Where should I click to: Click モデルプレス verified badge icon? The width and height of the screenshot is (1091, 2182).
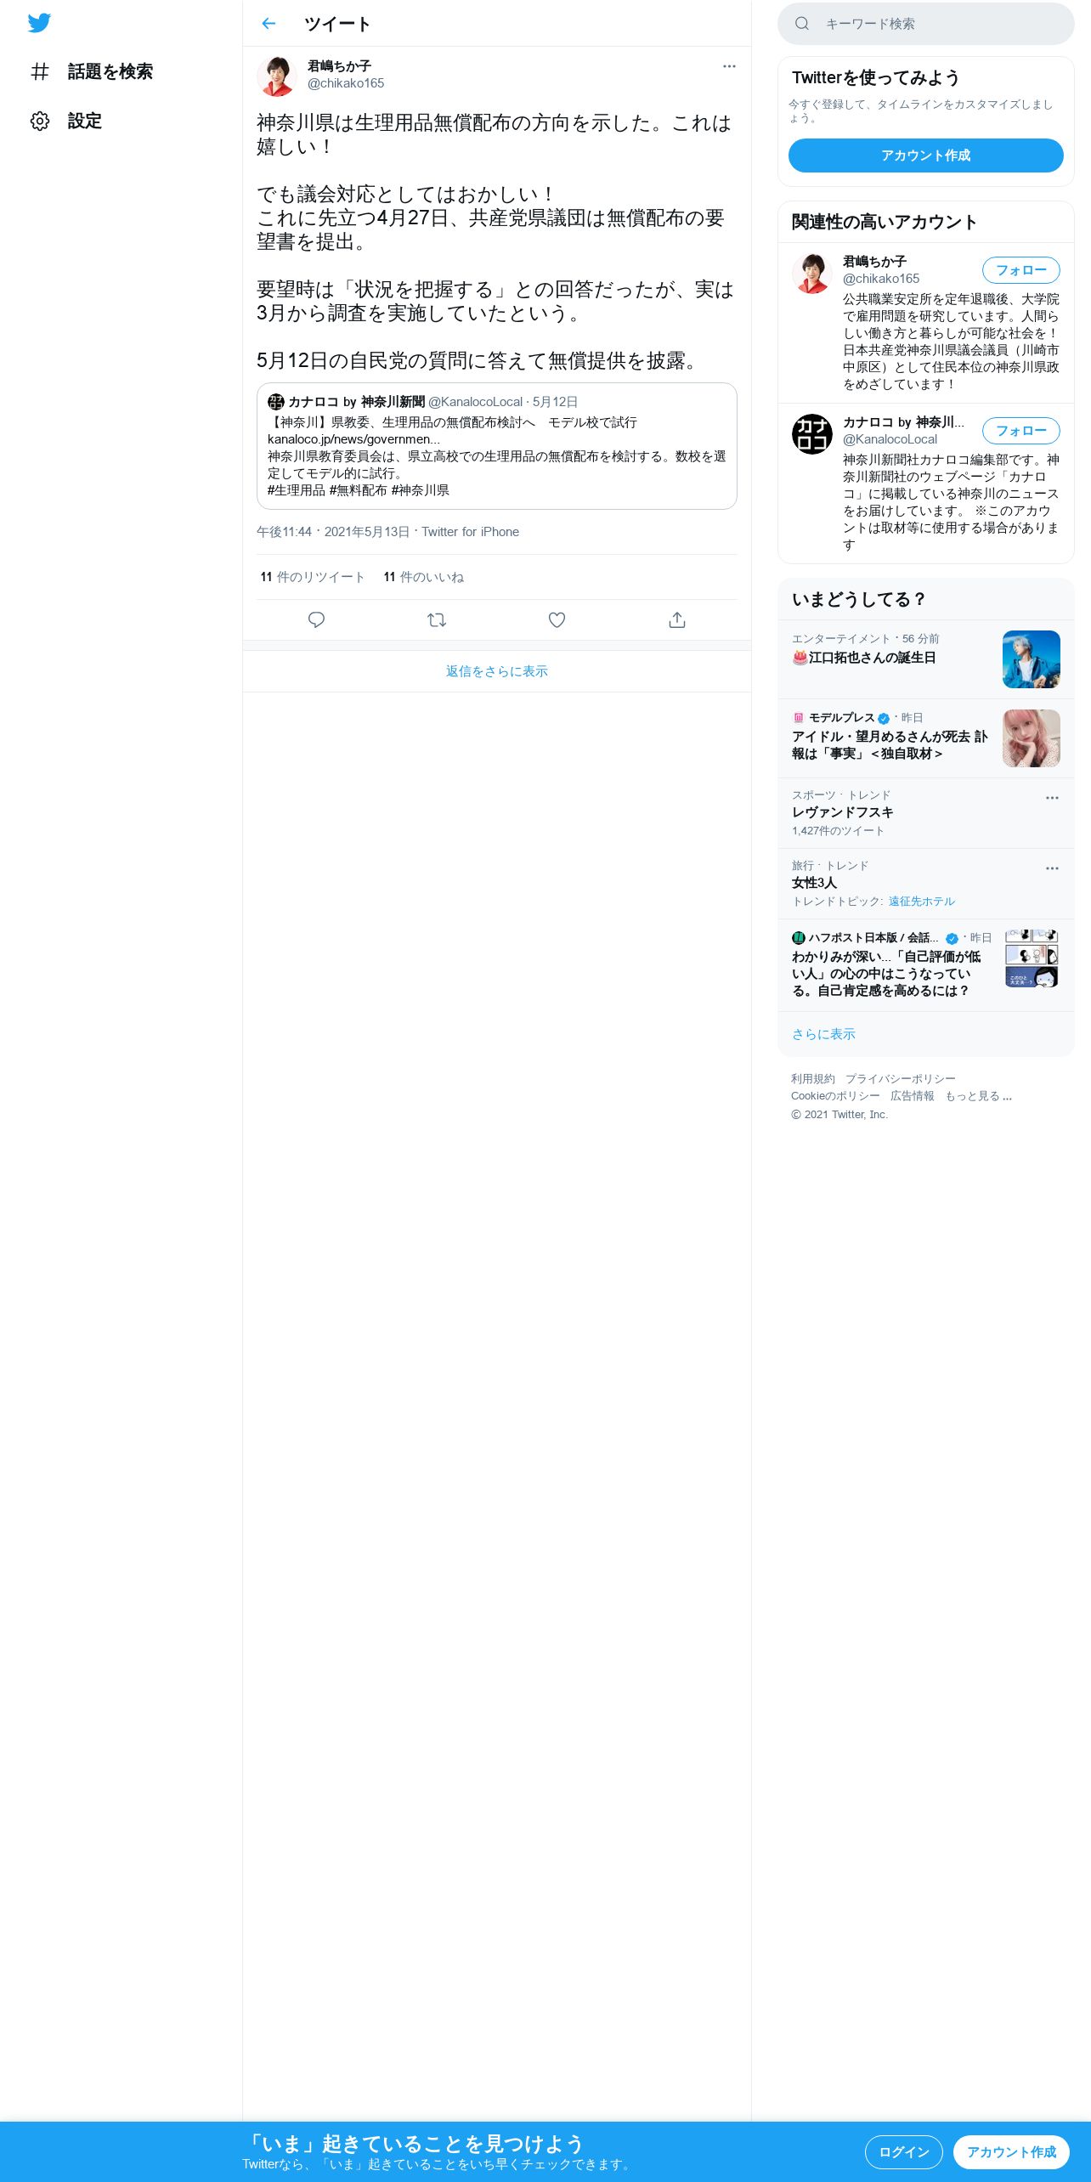click(x=884, y=718)
